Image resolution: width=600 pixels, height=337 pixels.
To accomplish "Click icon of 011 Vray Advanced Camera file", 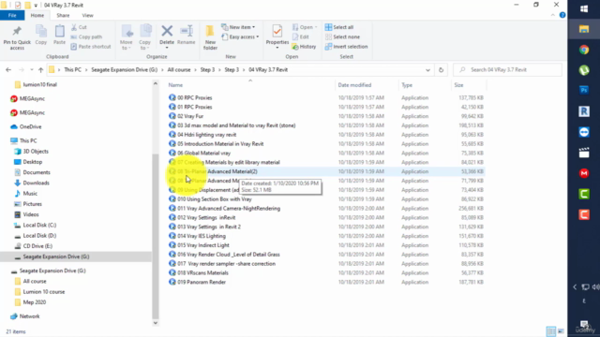I will click(x=172, y=208).
